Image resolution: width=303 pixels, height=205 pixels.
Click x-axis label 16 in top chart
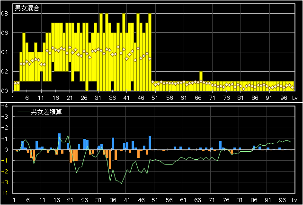[x=56, y=98]
